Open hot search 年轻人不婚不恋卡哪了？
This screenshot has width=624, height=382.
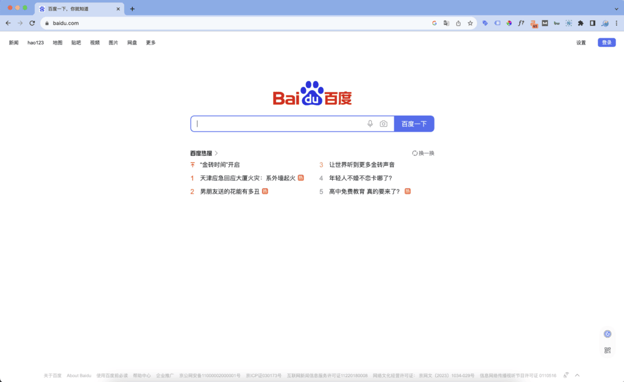(360, 178)
